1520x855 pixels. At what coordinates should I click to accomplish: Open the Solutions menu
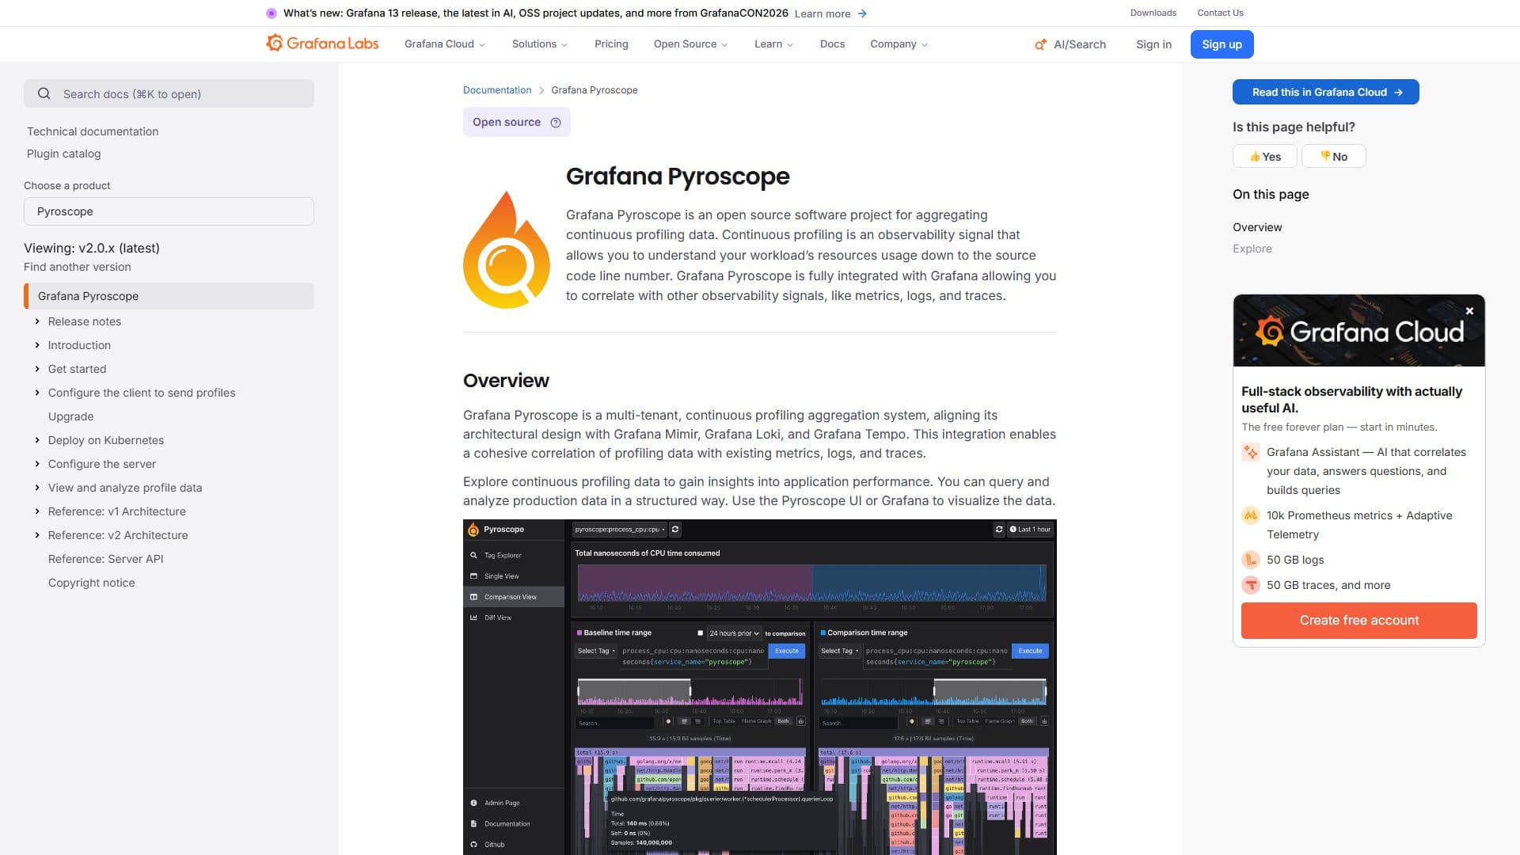tap(540, 44)
